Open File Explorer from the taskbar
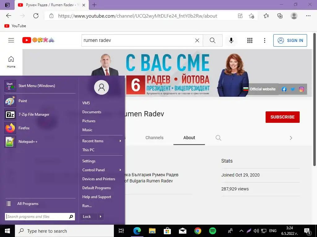Image resolution: width=317 pixels, height=237 pixels. coord(152,231)
